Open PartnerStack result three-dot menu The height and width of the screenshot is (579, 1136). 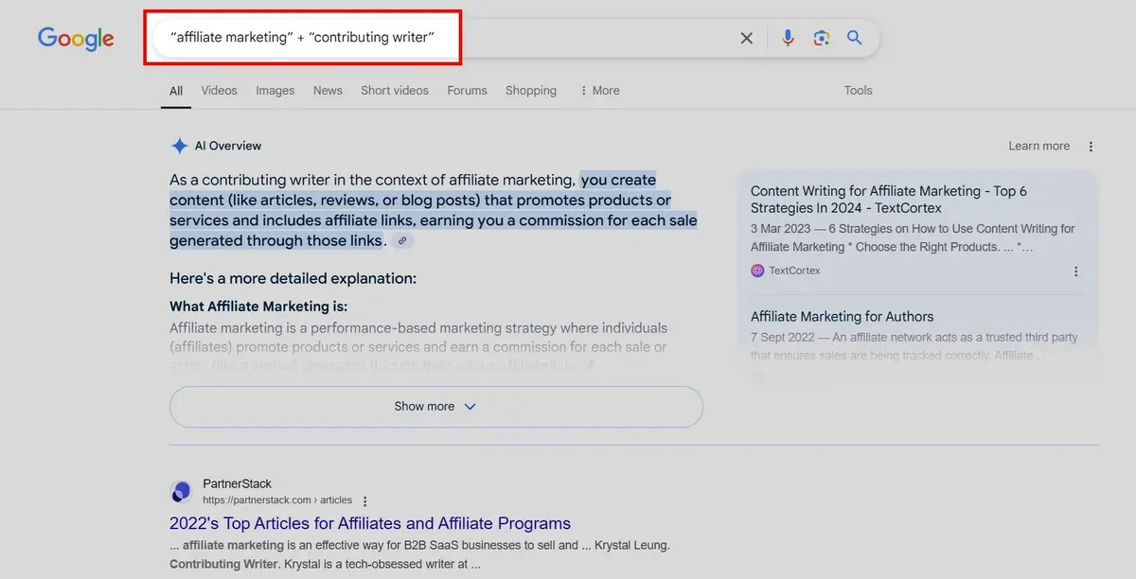pos(365,501)
